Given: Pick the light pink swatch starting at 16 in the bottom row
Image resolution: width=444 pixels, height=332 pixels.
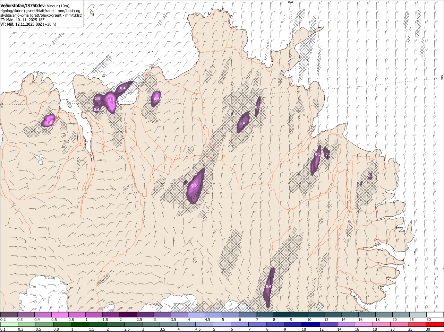Looking at the screenshot, I should click(x=364, y=324).
